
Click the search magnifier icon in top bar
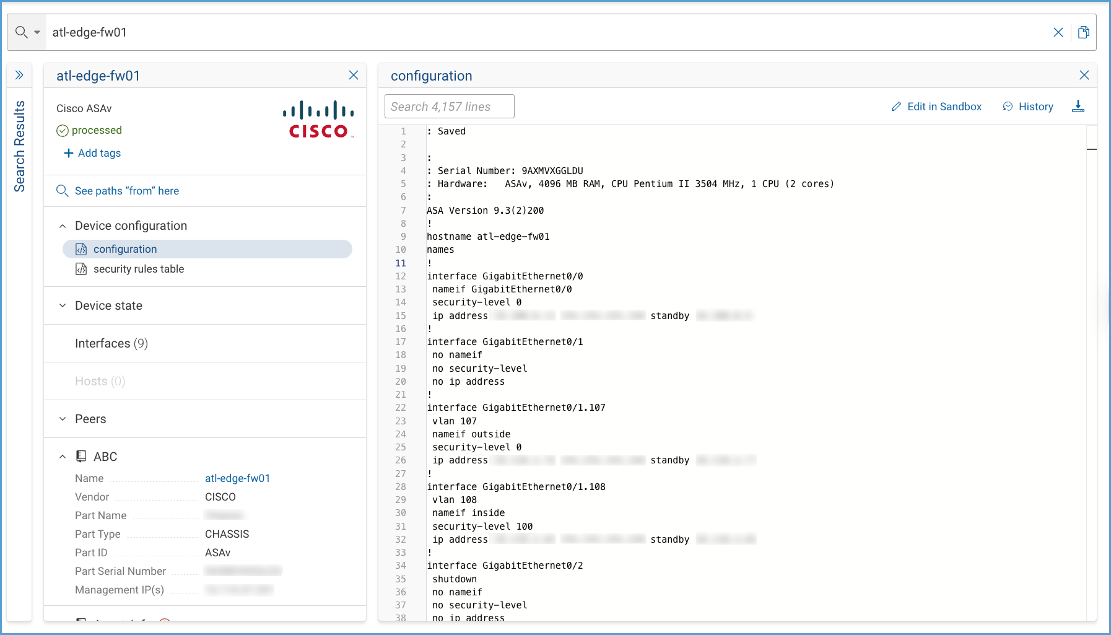(x=21, y=32)
